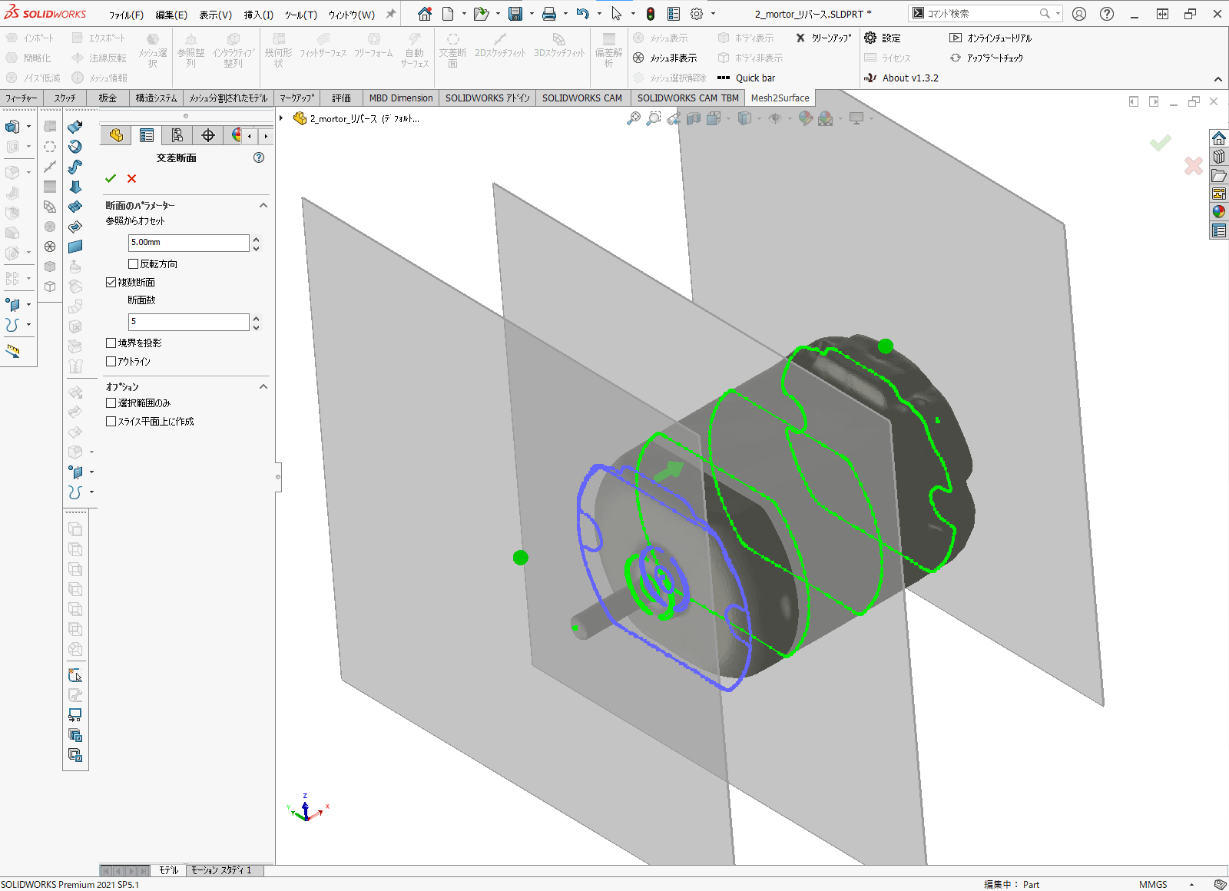Uncheck the 複数断面 checkbox
1229x891 pixels.
(x=111, y=283)
